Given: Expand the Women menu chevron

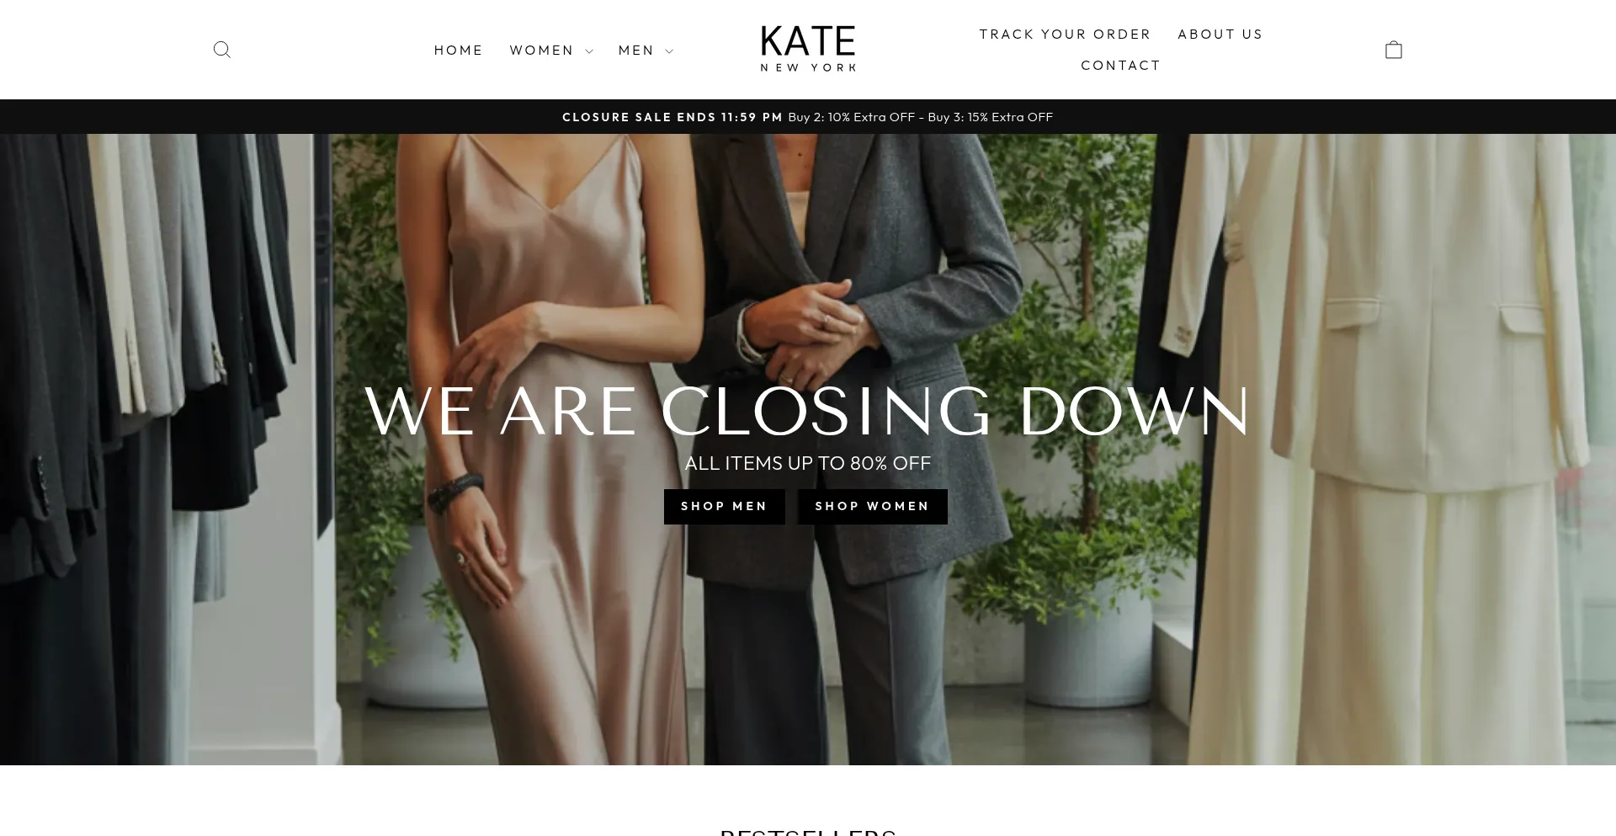Looking at the screenshot, I should [x=589, y=51].
